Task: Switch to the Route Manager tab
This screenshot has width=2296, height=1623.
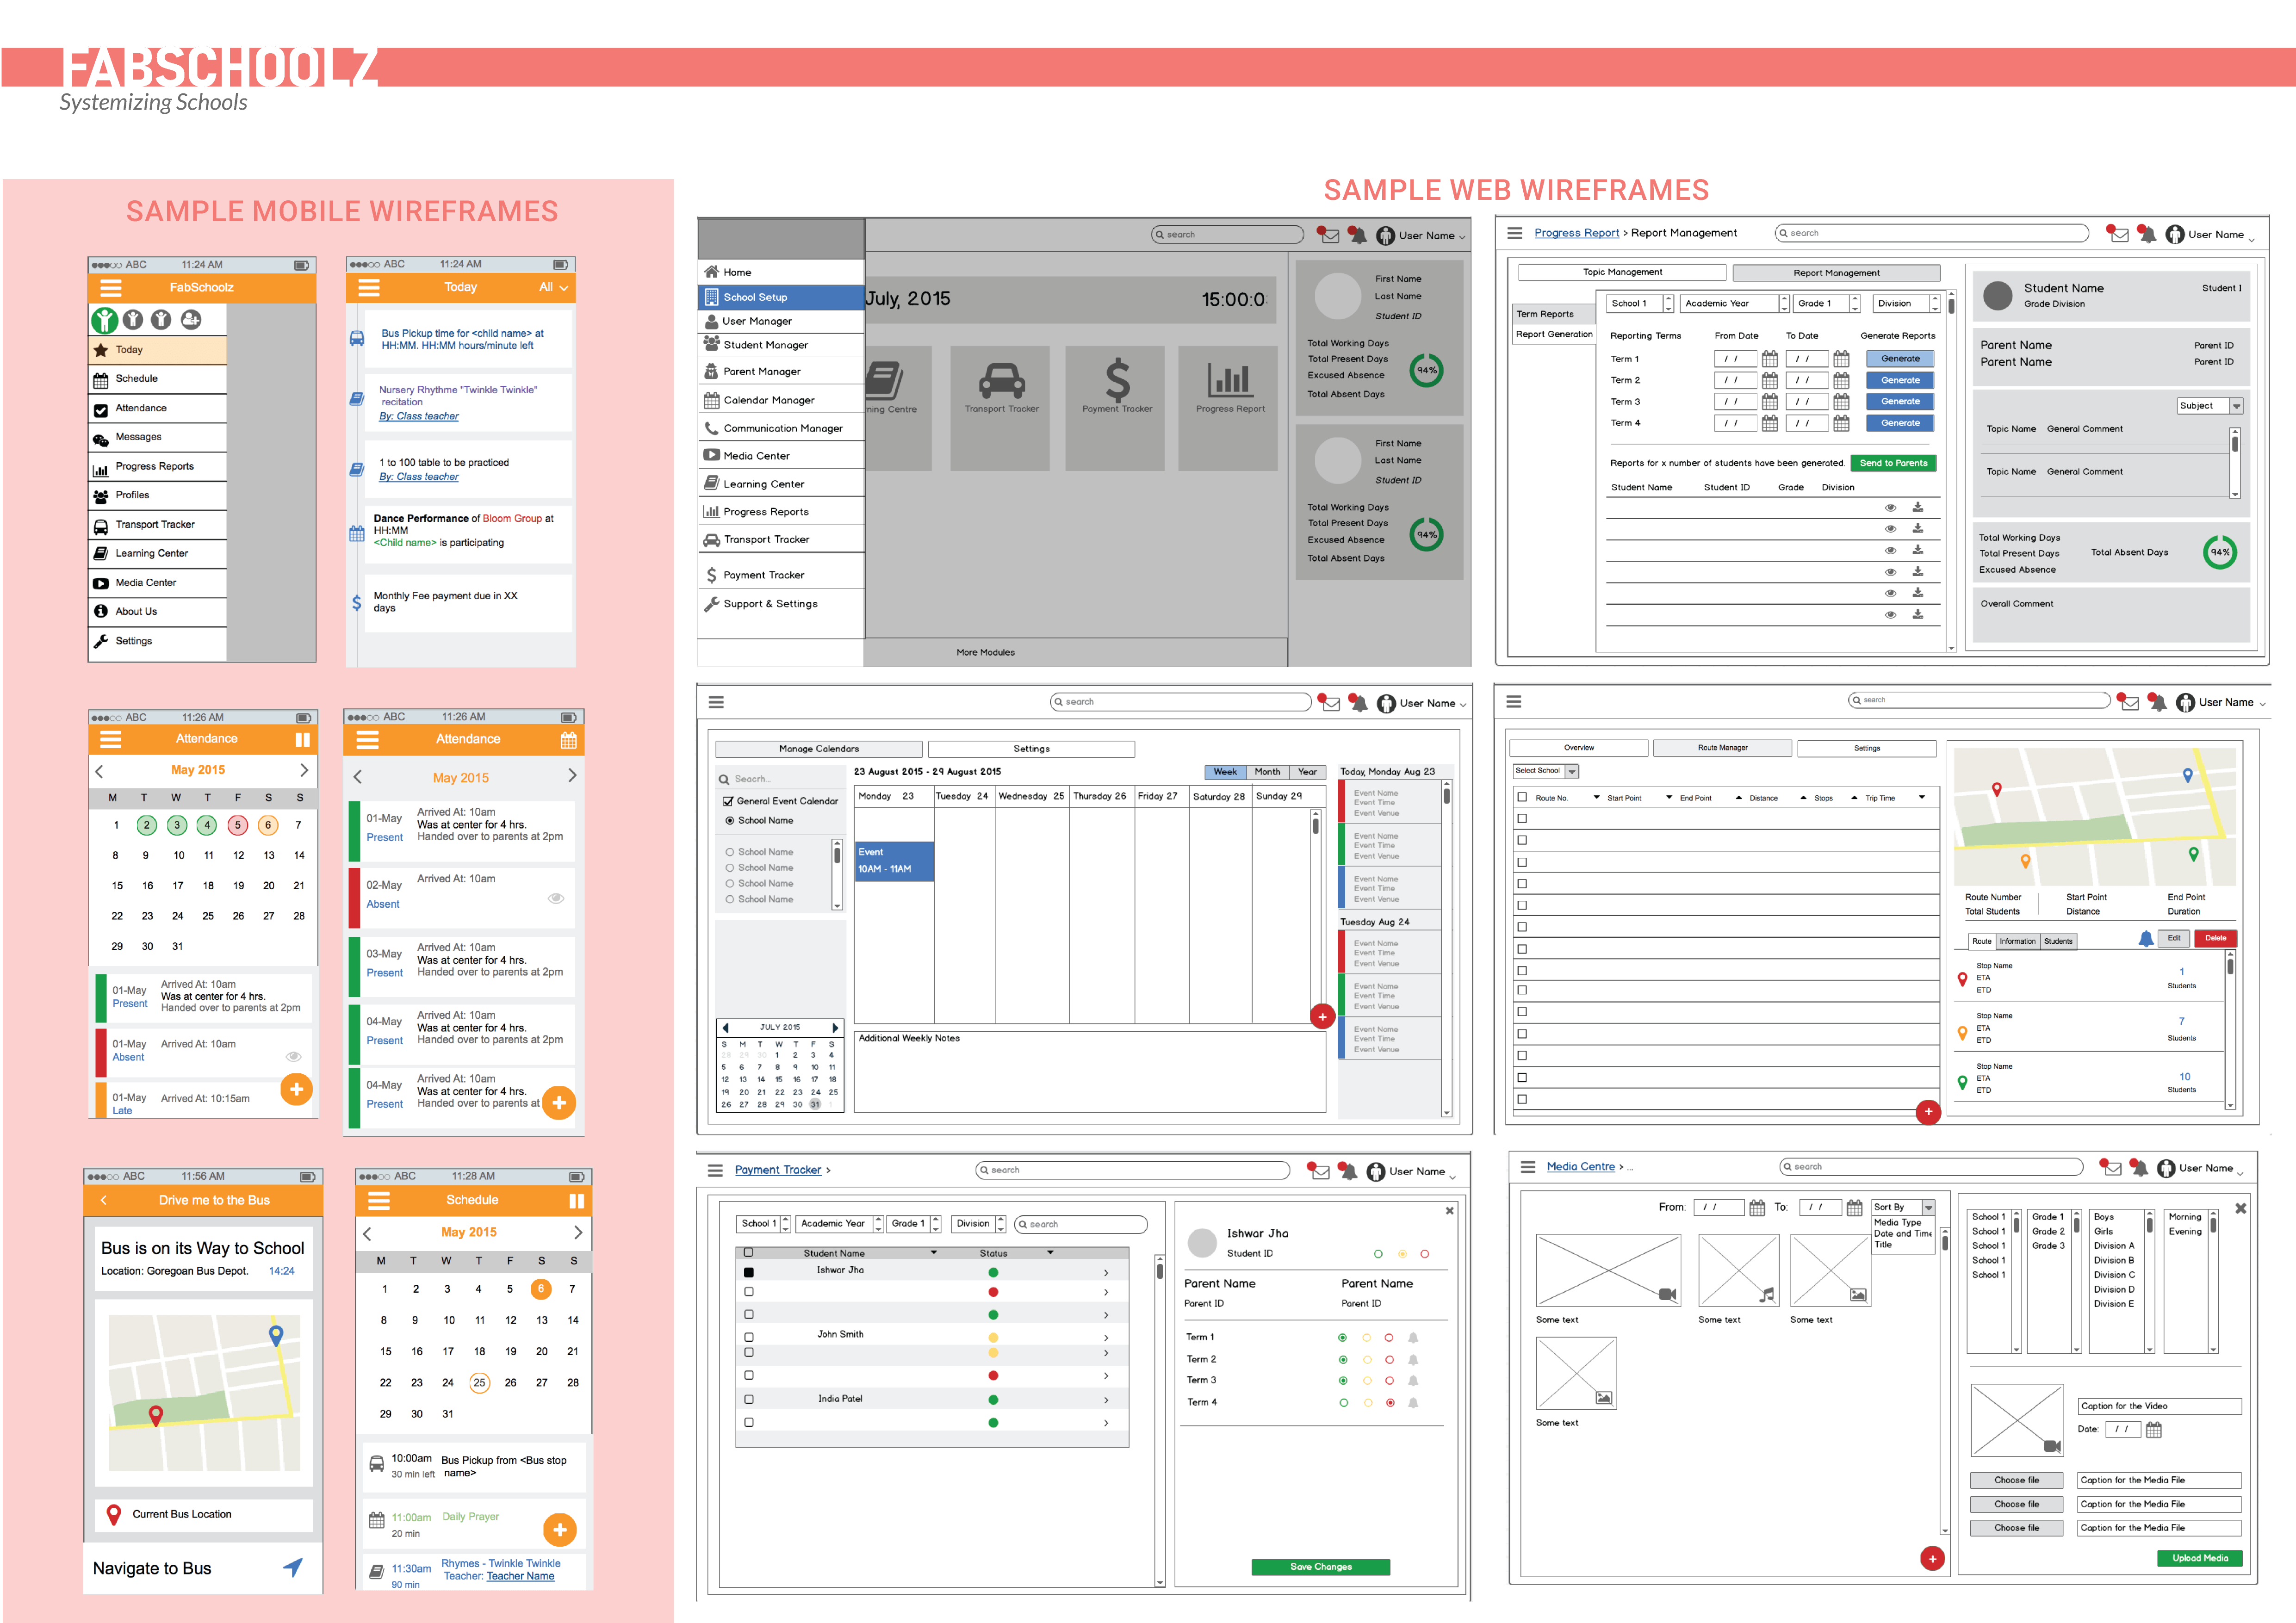Action: (x=1722, y=748)
